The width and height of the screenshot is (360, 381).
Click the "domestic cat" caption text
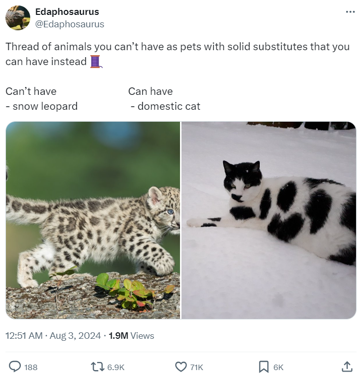tap(169, 106)
